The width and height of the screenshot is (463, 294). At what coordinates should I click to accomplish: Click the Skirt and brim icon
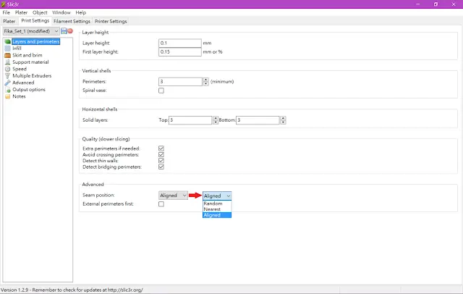pos(8,55)
